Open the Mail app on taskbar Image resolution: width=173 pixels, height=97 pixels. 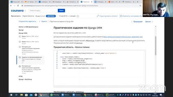coord(31,95)
